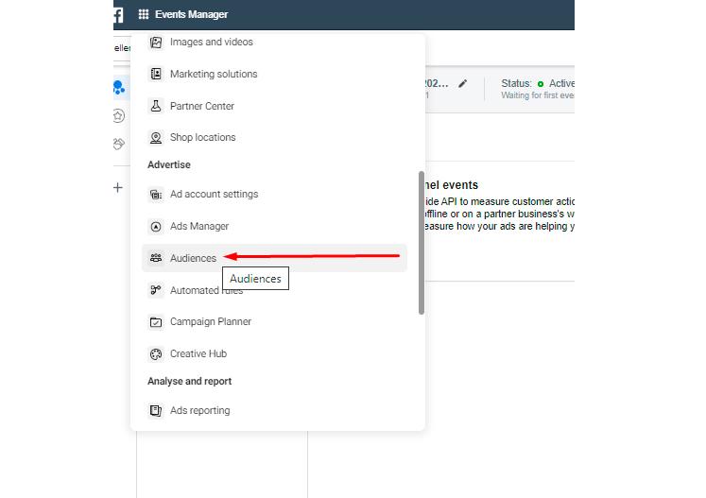Click the Images and videos icon

tap(156, 43)
